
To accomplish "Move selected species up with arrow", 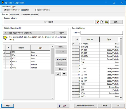I will pos(58,74).
